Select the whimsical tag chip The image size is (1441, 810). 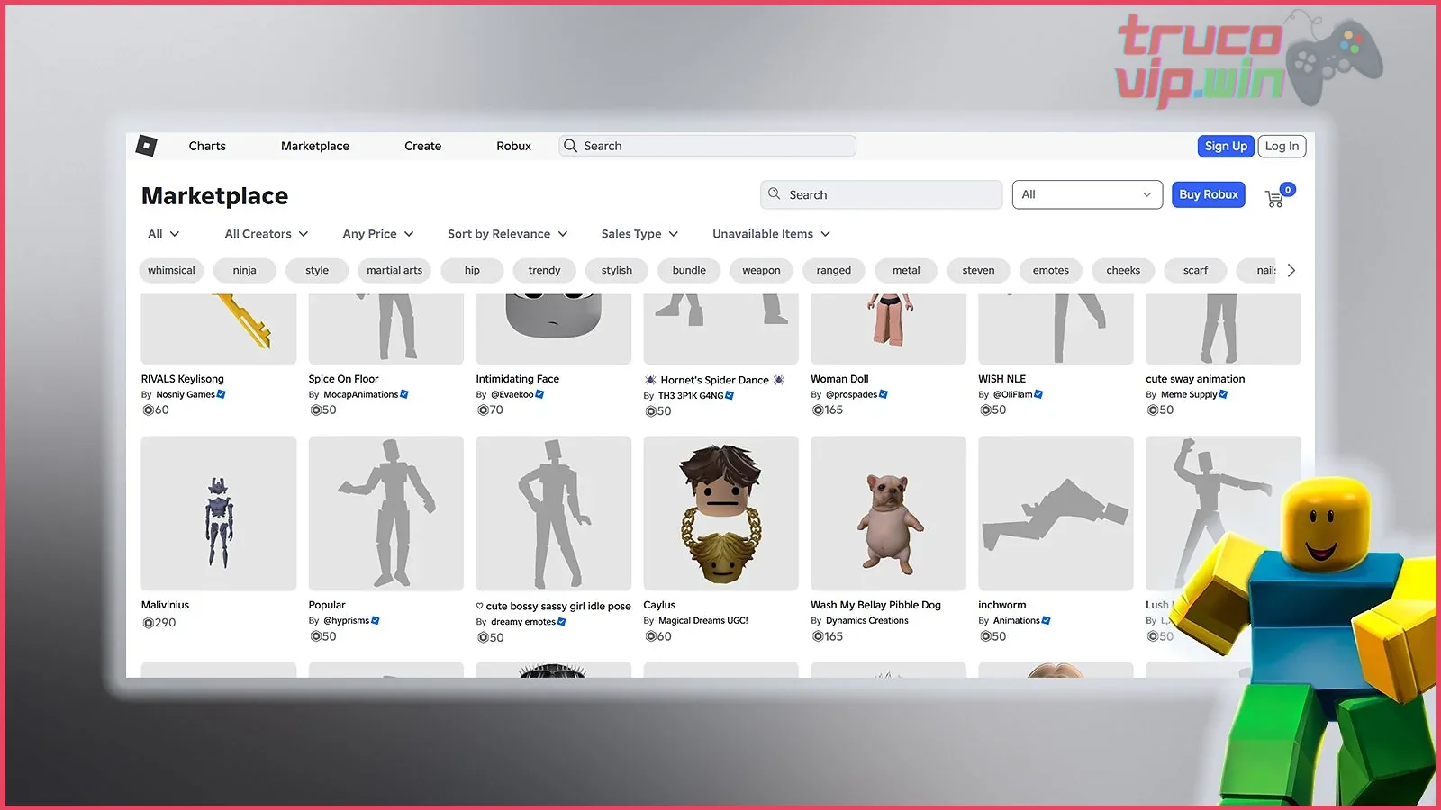click(x=171, y=270)
